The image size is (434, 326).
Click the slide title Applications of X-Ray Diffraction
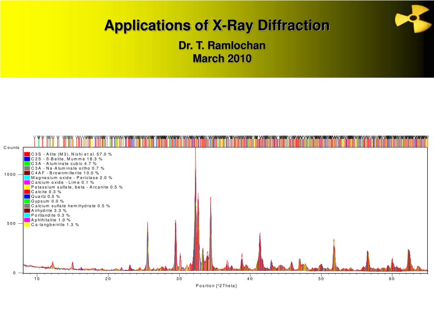[217, 25]
